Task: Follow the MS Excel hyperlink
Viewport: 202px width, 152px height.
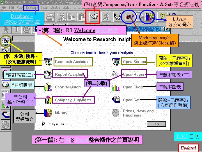Action: pyautogui.click(x=77, y=140)
